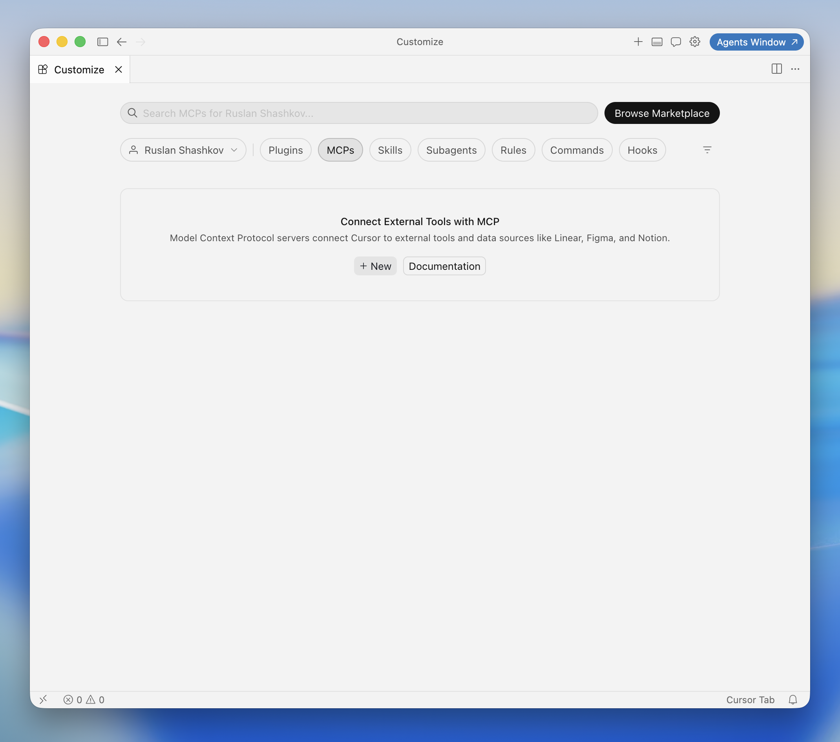This screenshot has width=840, height=742.
Task: Open the Ruslan Shashkov scope dropdown
Action: tap(183, 150)
